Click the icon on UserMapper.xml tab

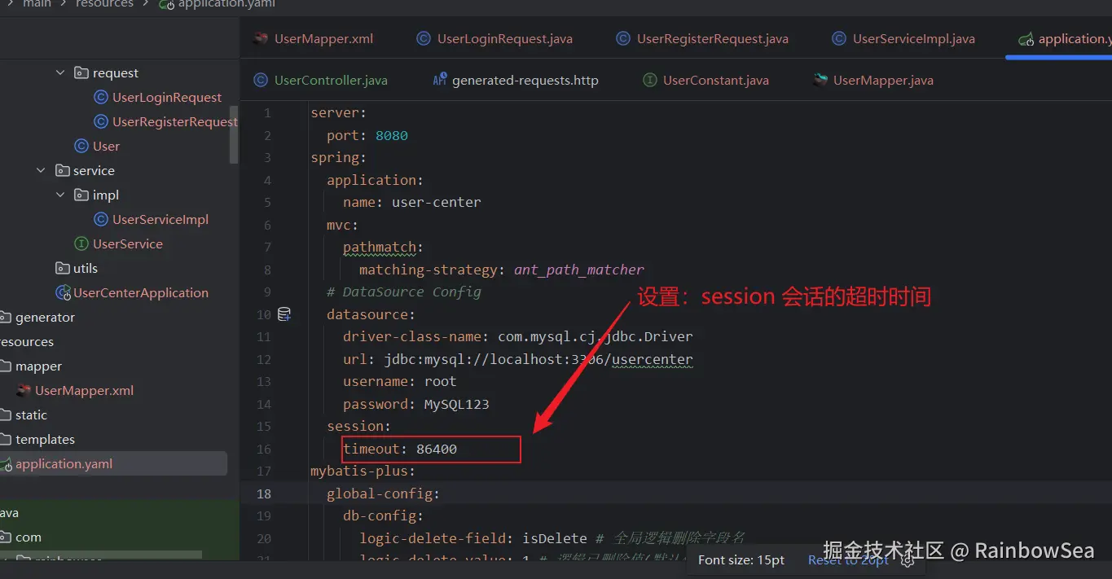coord(261,38)
